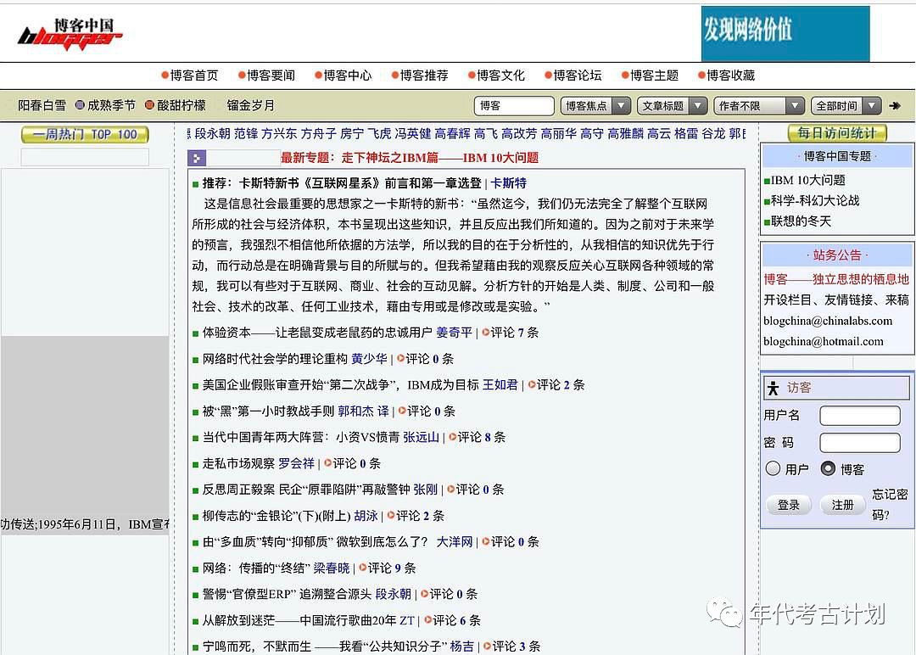Select the 用户 radio button
The height and width of the screenshot is (655, 916).
point(773,468)
